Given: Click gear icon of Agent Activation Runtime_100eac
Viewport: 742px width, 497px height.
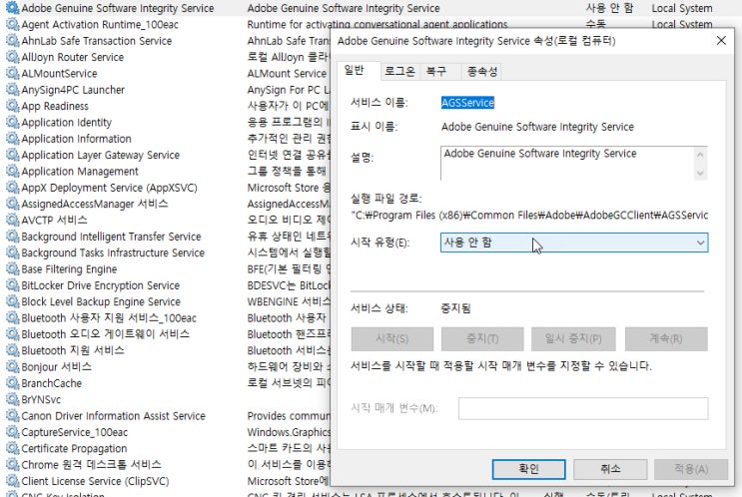Looking at the screenshot, I should [x=12, y=25].
